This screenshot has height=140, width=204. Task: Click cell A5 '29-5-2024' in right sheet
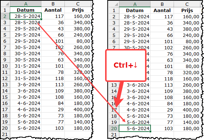tap(135, 35)
